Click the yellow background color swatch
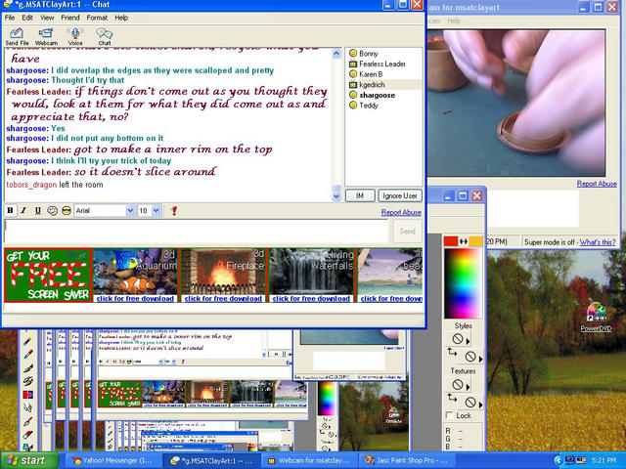 coord(476,241)
